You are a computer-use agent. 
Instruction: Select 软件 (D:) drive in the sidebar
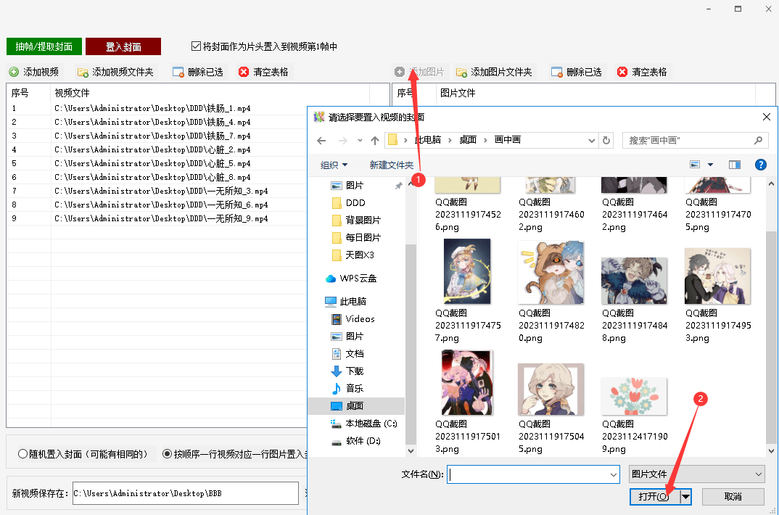355,441
